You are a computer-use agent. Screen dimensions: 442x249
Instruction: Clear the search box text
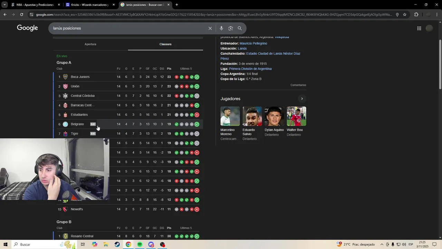[210, 28]
